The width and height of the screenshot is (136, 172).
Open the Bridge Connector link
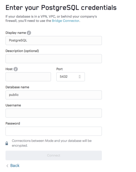[x=66, y=21]
